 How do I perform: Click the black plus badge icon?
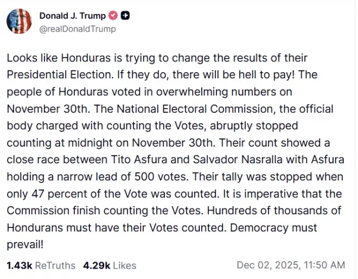click(x=125, y=16)
